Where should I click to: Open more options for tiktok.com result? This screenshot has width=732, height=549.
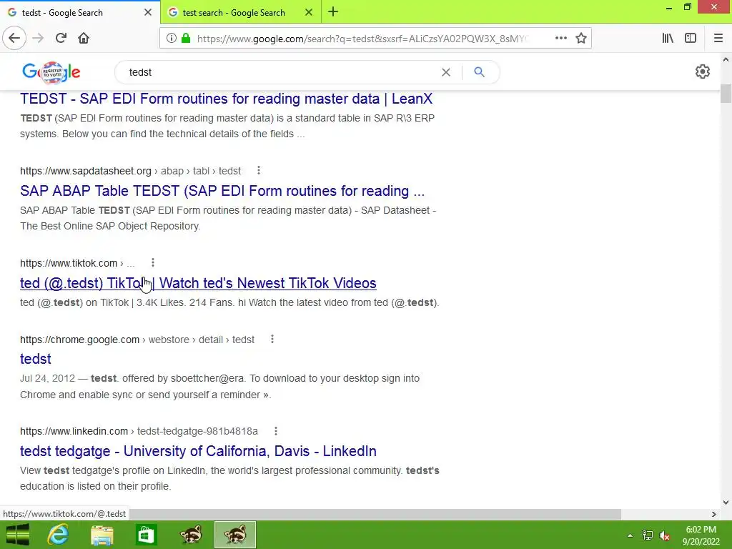(153, 262)
